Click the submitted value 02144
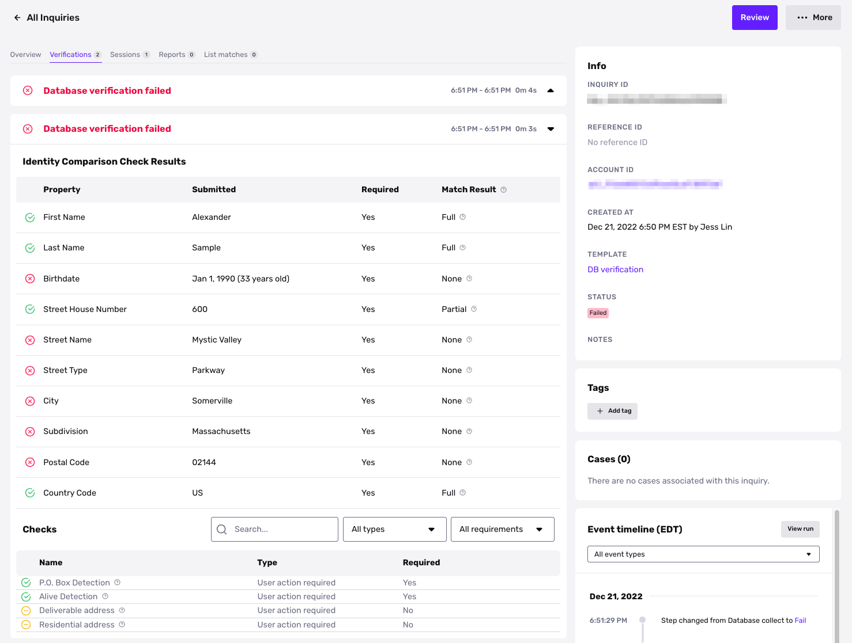The height and width of the screenshot is (643, 852). point(204,462)
